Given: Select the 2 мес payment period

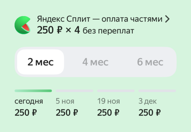Looking at the screenshot, I should pyautogui.click(x=41, y=62).
